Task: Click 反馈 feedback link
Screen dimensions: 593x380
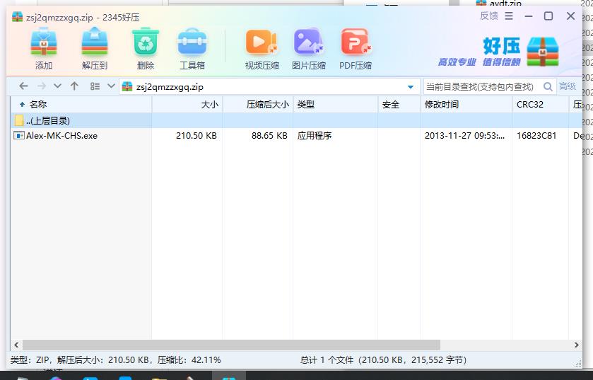Action: click(488, 16)
